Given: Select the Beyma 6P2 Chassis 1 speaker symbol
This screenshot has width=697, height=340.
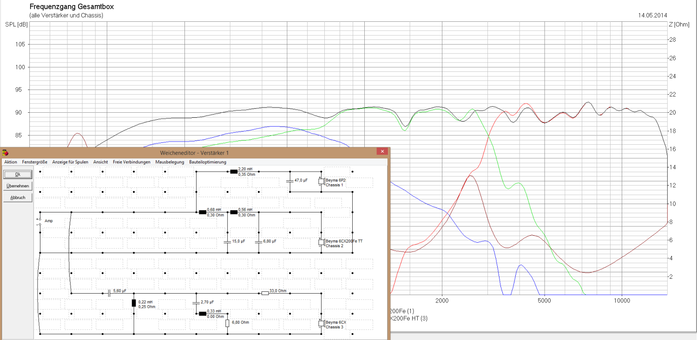Looking at the screenshot, I should point(321,181).
